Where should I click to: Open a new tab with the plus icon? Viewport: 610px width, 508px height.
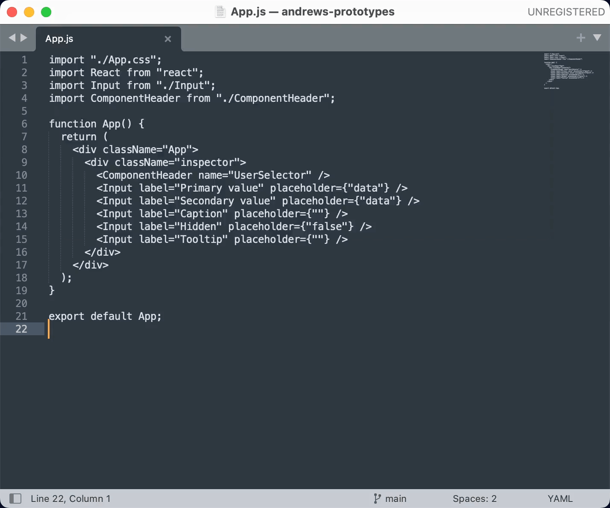[581, 38]
